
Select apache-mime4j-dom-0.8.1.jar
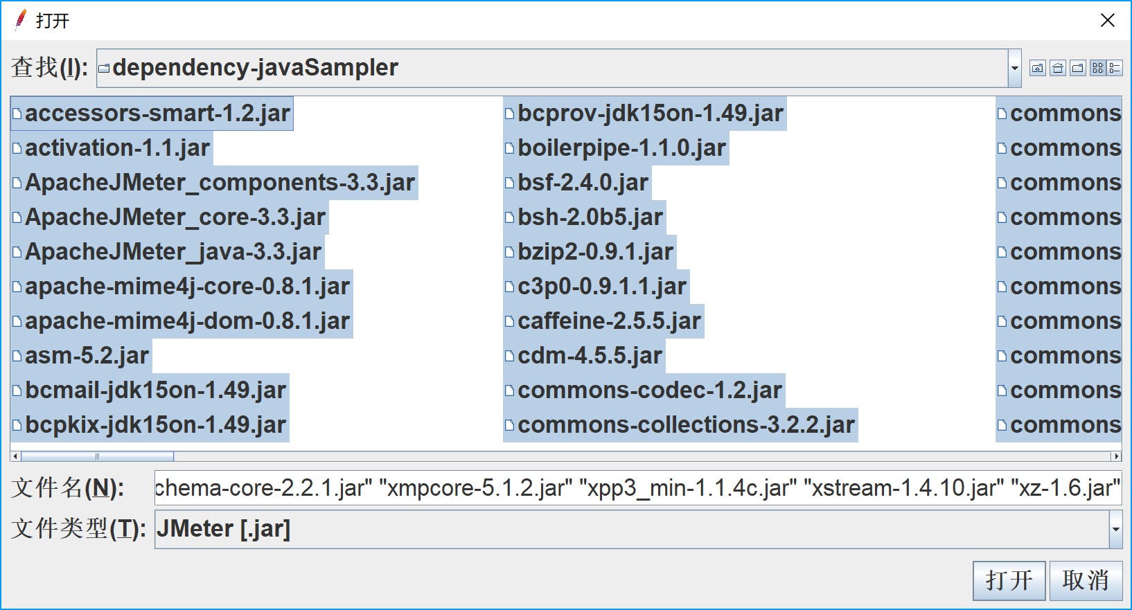[182, 321]
